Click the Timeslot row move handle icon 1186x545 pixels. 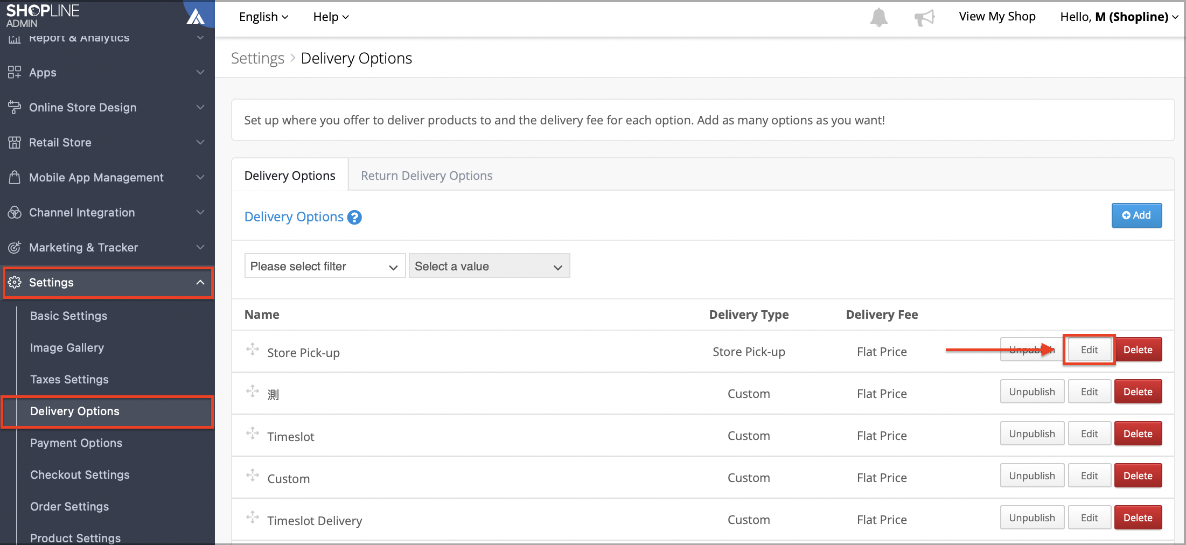click(x=252, y=433)
